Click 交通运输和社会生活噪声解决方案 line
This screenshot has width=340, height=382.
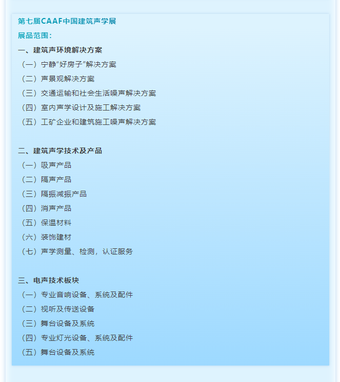point(98,93)
